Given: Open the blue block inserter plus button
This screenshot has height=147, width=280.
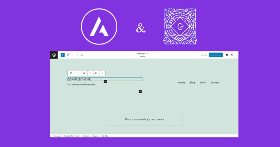Looking at the screenshot, I should pos(63,55).
